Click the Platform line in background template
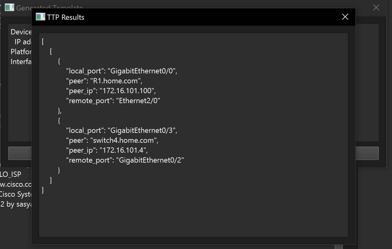Image resolution: width=392 pixels, height=249 pixels. pos(21,52)
